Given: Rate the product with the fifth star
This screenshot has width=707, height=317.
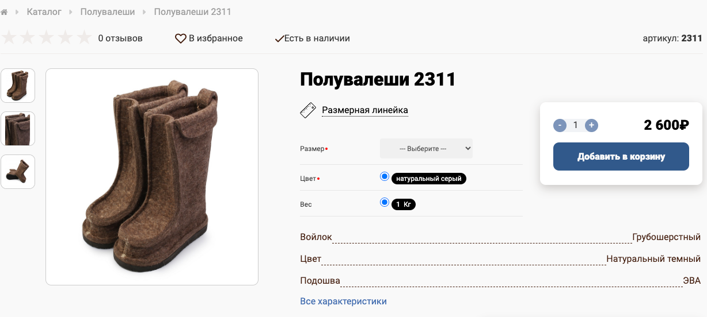Looking at the screenshot, I should [85, 38].
